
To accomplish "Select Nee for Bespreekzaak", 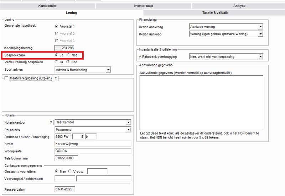I will (68, 55).
